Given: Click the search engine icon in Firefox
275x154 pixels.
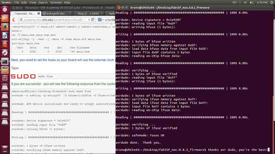Looking at the screenshot, I should [100, 20].
